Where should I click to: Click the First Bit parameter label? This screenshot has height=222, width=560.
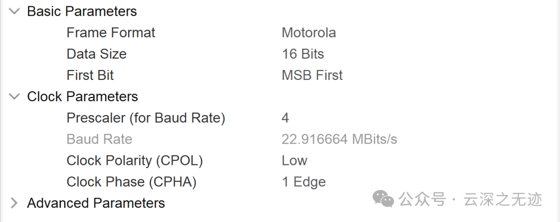pos(90,75)
